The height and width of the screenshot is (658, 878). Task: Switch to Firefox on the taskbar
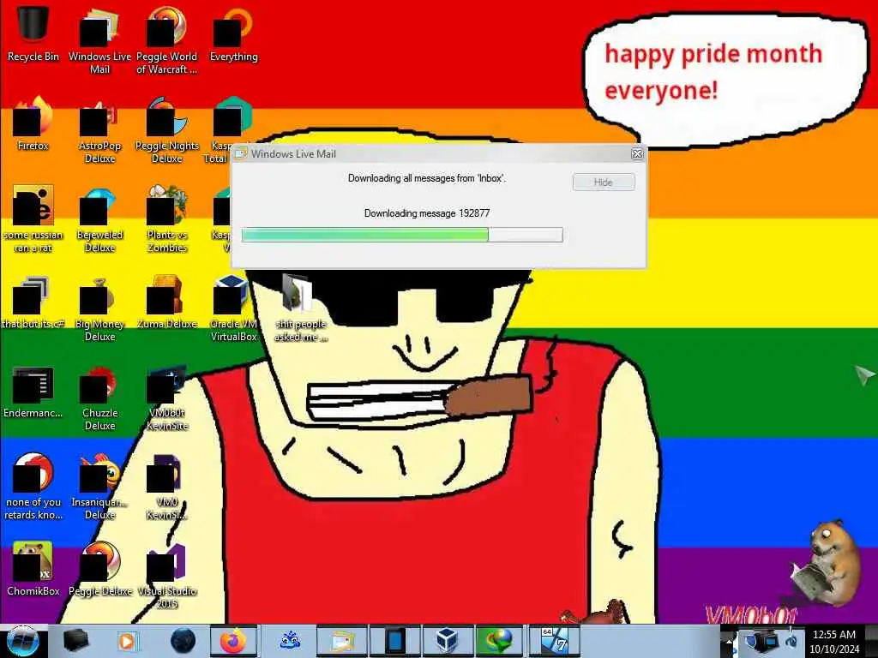click(x=233, y=641)
